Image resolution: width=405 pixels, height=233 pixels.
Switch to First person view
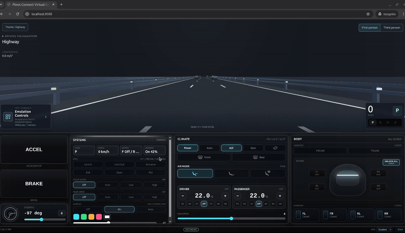[x=370, y=28]
